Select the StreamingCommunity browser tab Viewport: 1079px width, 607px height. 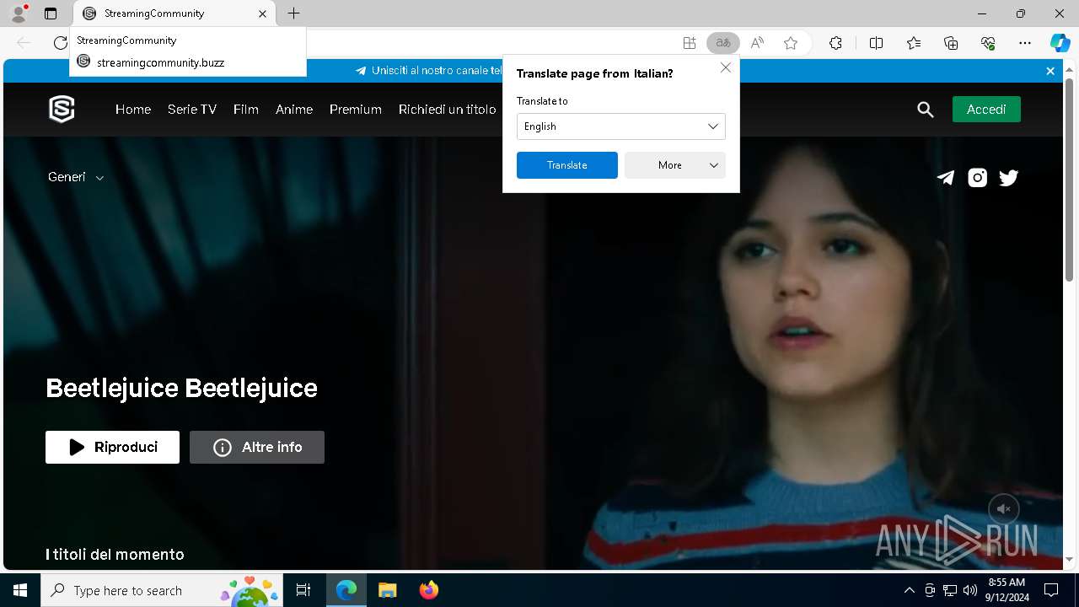(x=173, y=13)
